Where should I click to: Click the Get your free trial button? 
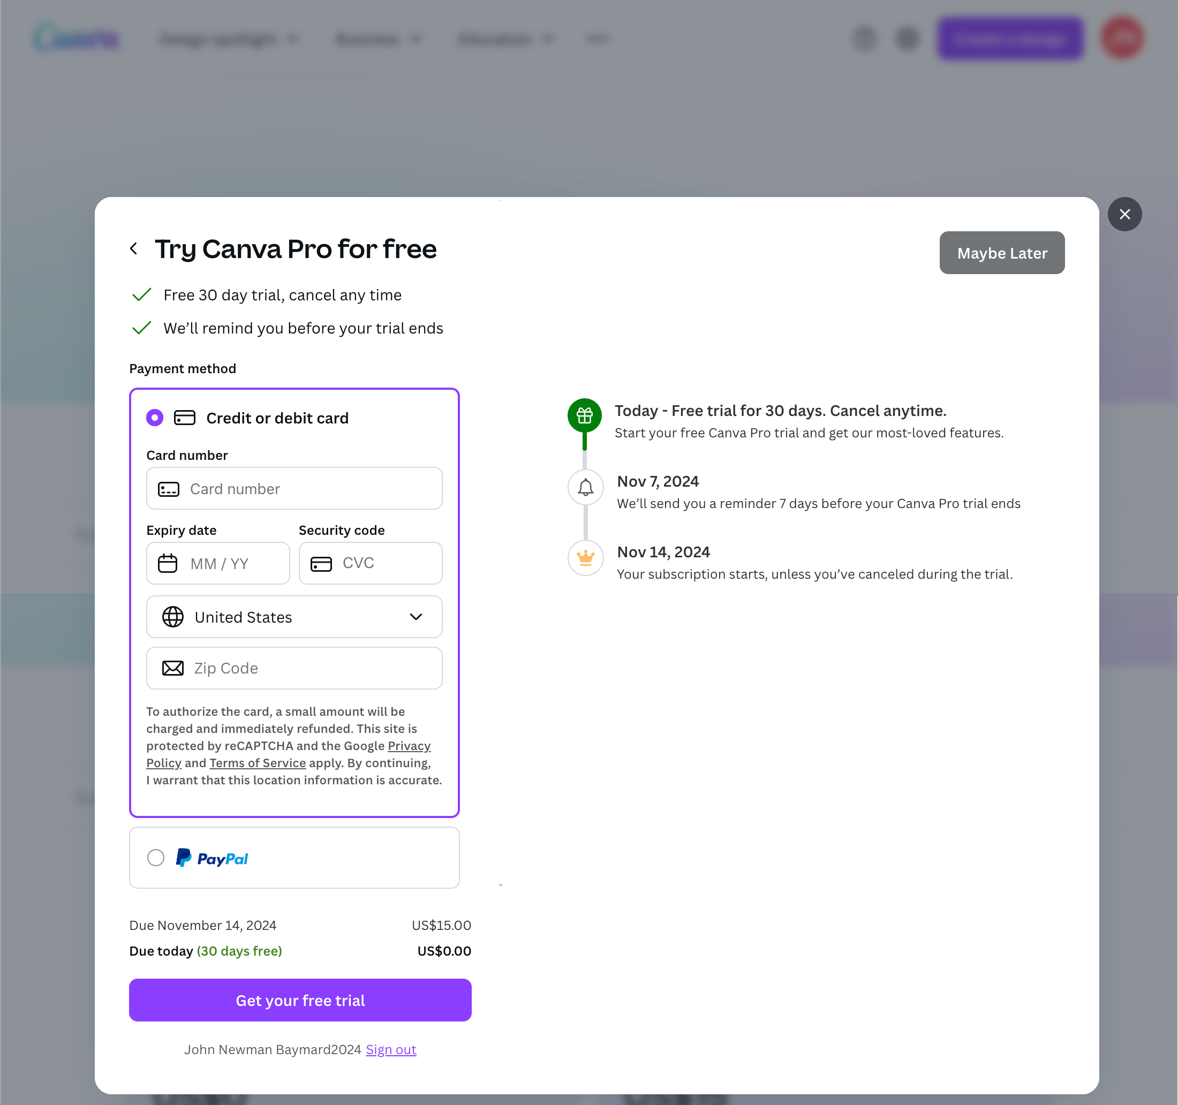tap(300, 1000)
